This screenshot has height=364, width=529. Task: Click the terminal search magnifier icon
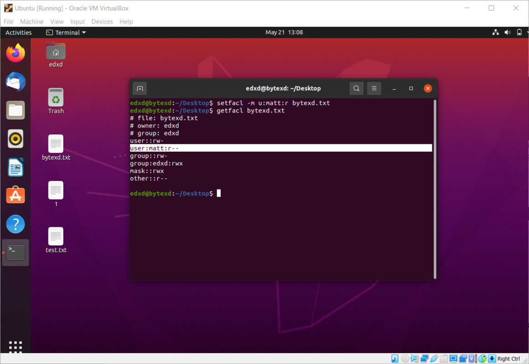tap(356, 88)
